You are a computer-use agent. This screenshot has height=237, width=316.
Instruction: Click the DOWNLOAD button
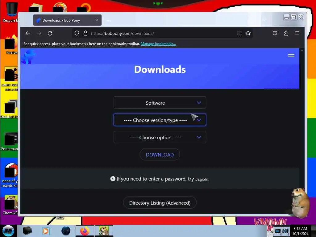coord(160,155)
